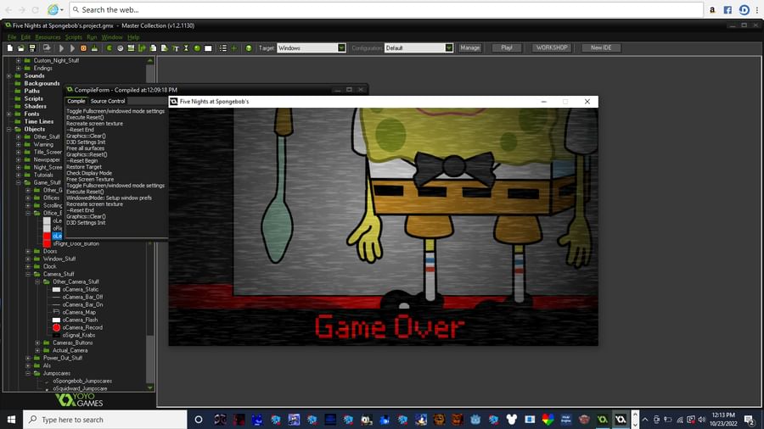The image size is (764, 429).
Task: Create a background resource icon
Action: click(131, 48)
